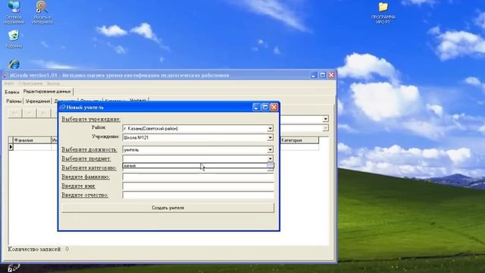
Task: Click the Выберите учреждение label
Action: pyautogui.click(x=91, y=119)
